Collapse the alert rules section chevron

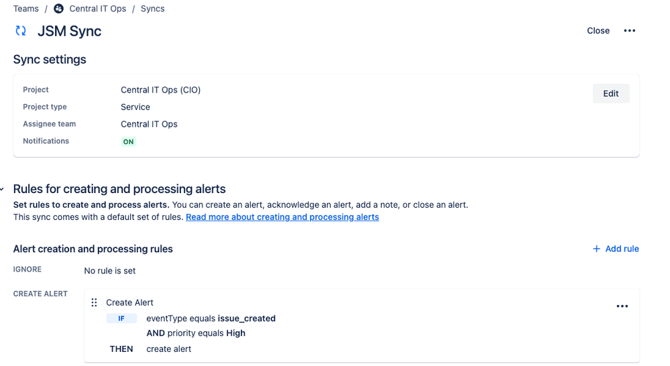[3, 190]
